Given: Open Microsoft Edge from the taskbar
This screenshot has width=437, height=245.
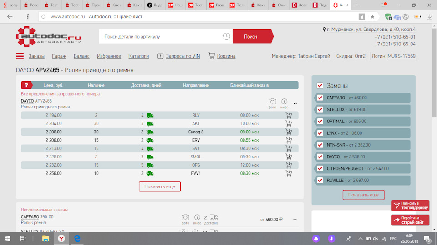Looking at the screenshot, I should coord(77,239).
